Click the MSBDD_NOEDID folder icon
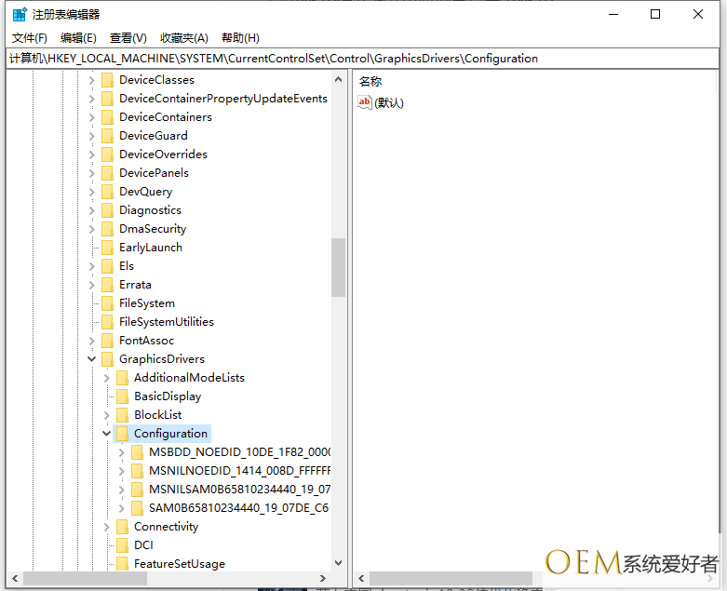This screenshot has height=591, width=727. [137, 452]
